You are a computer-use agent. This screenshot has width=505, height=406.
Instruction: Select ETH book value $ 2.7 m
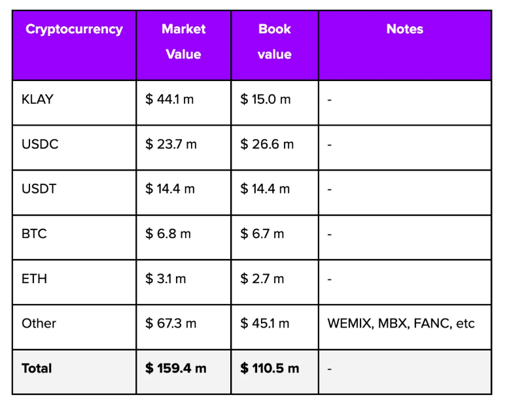click(262, 279)
